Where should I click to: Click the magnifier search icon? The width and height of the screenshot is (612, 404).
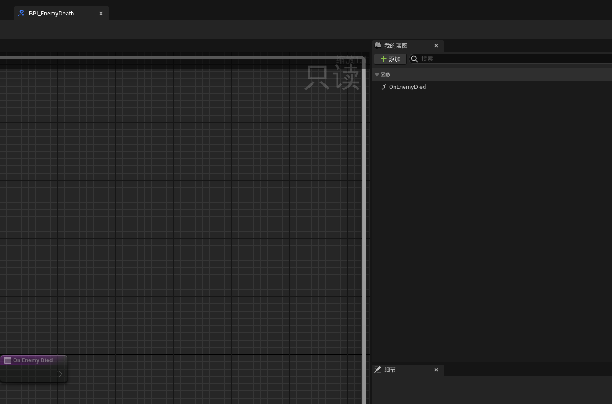click(x=414, y=59)
